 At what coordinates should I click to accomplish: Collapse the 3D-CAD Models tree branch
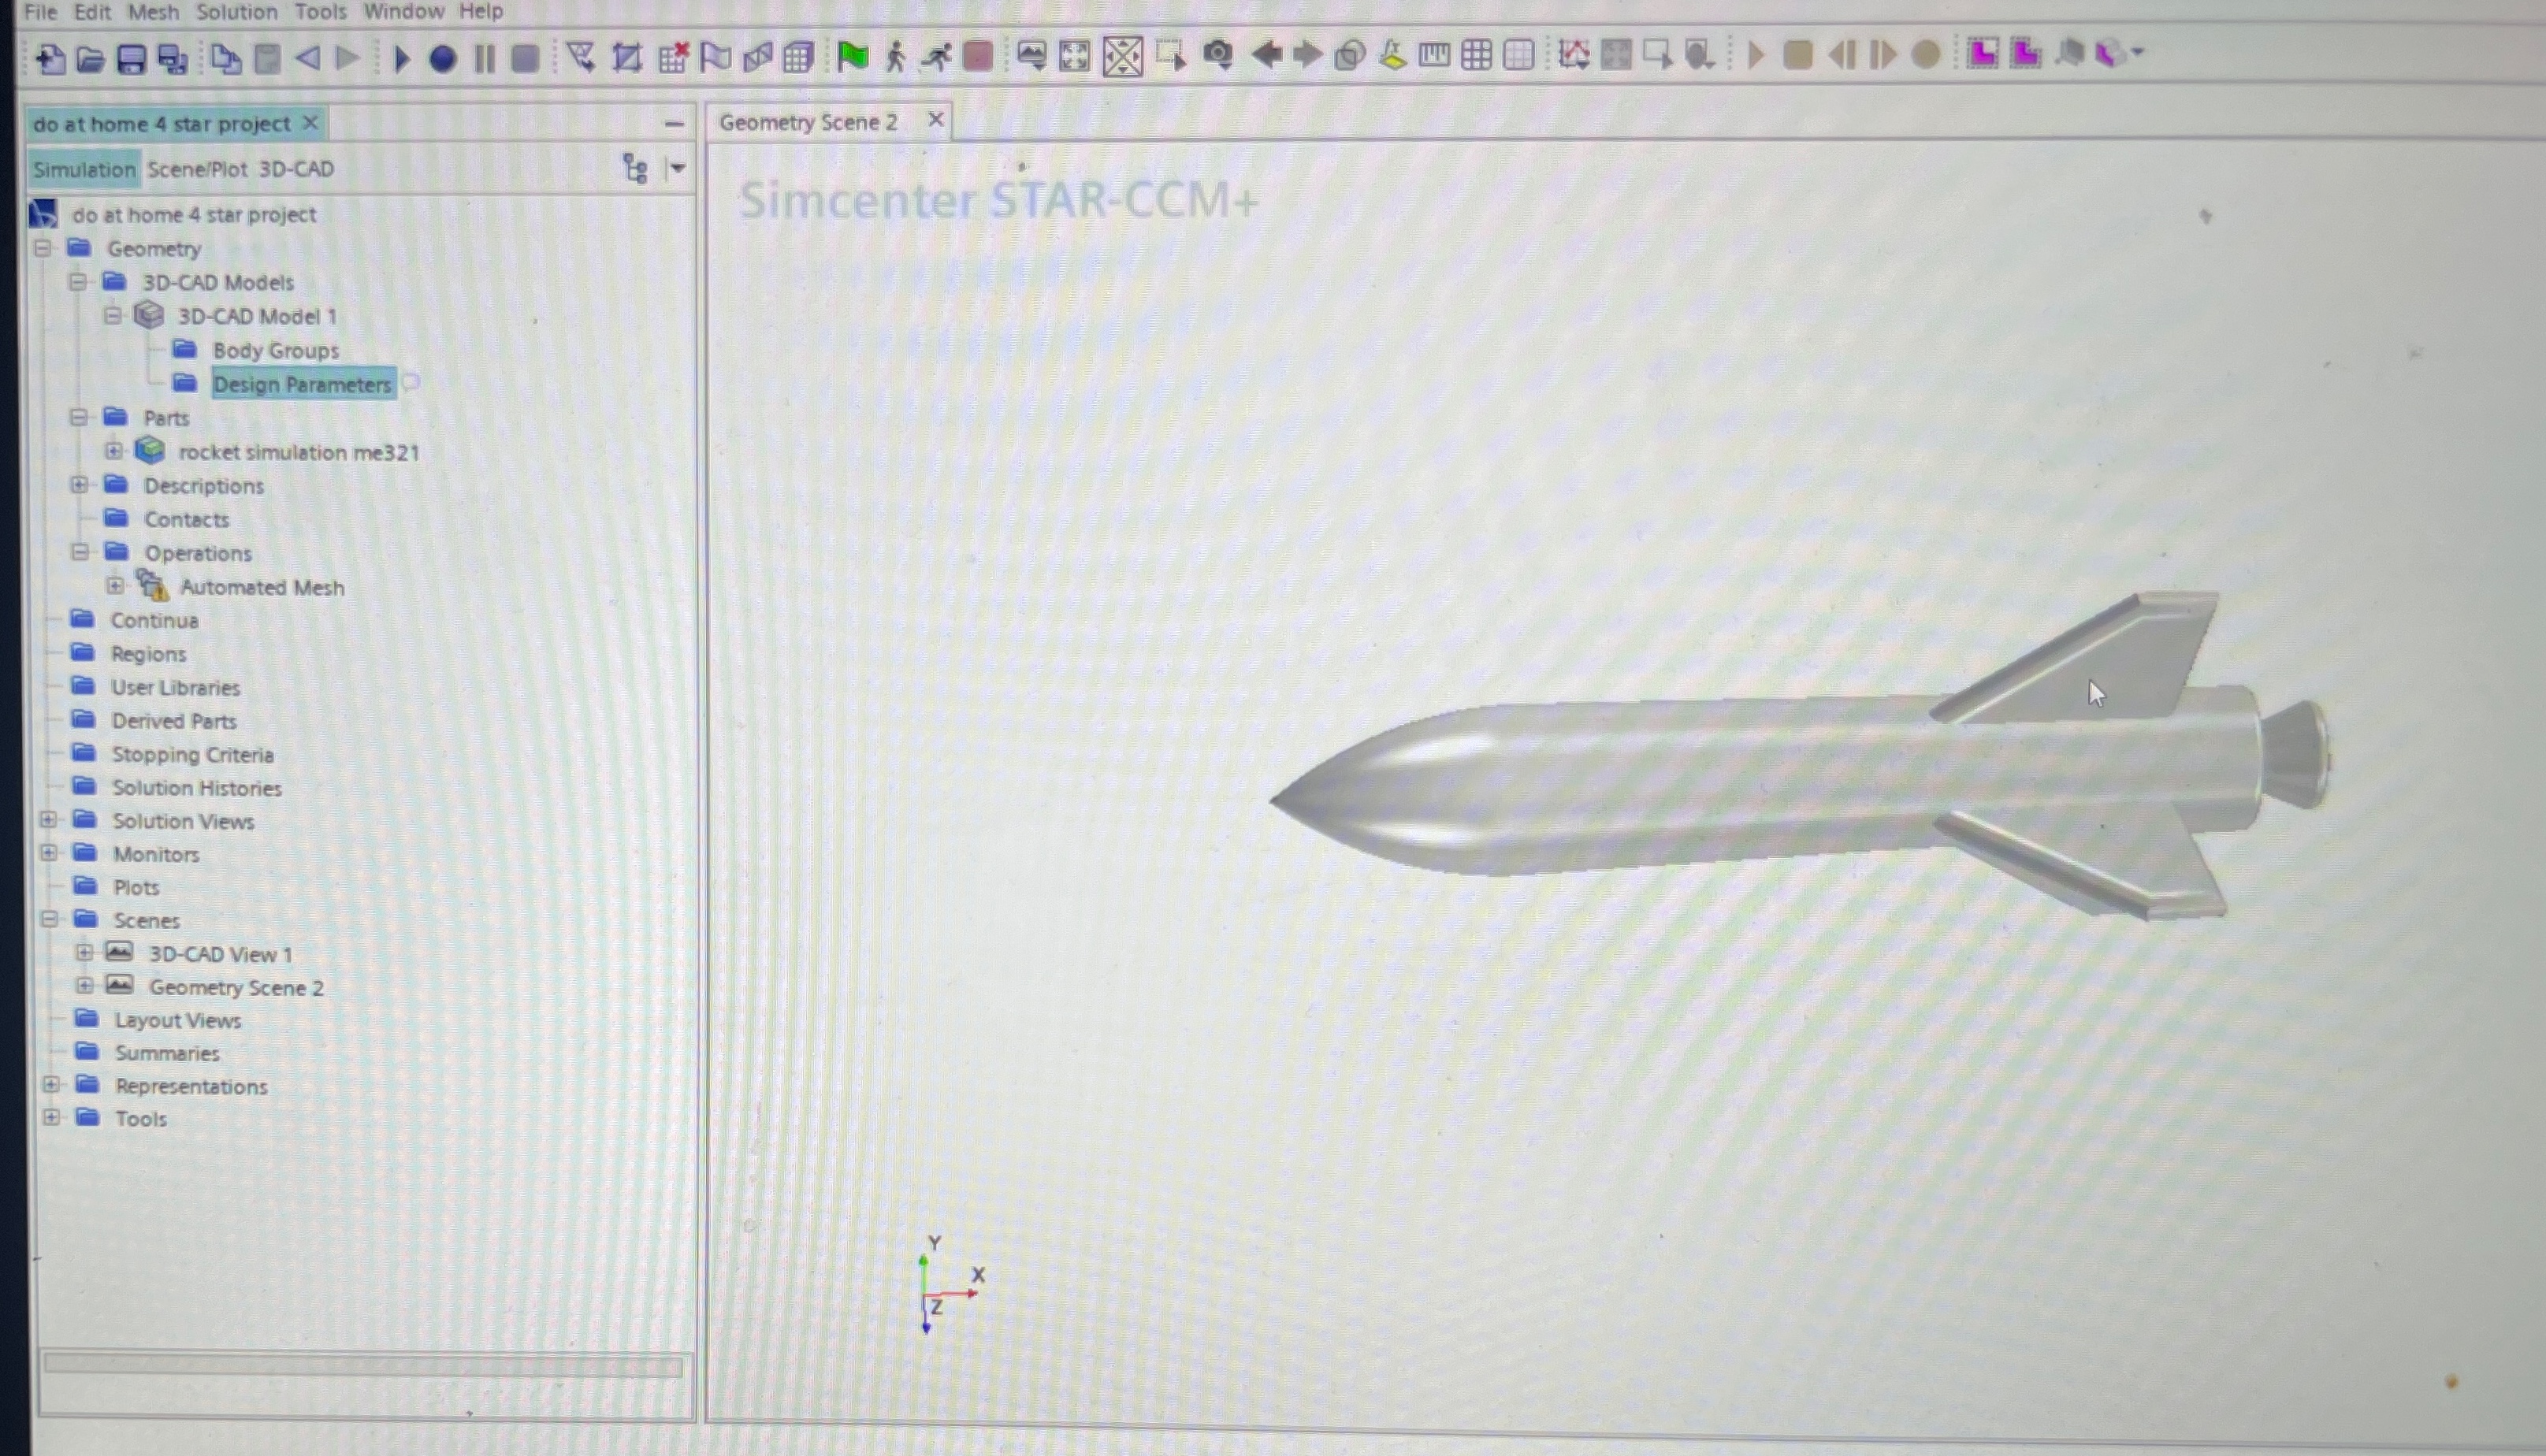coord(79,282)
